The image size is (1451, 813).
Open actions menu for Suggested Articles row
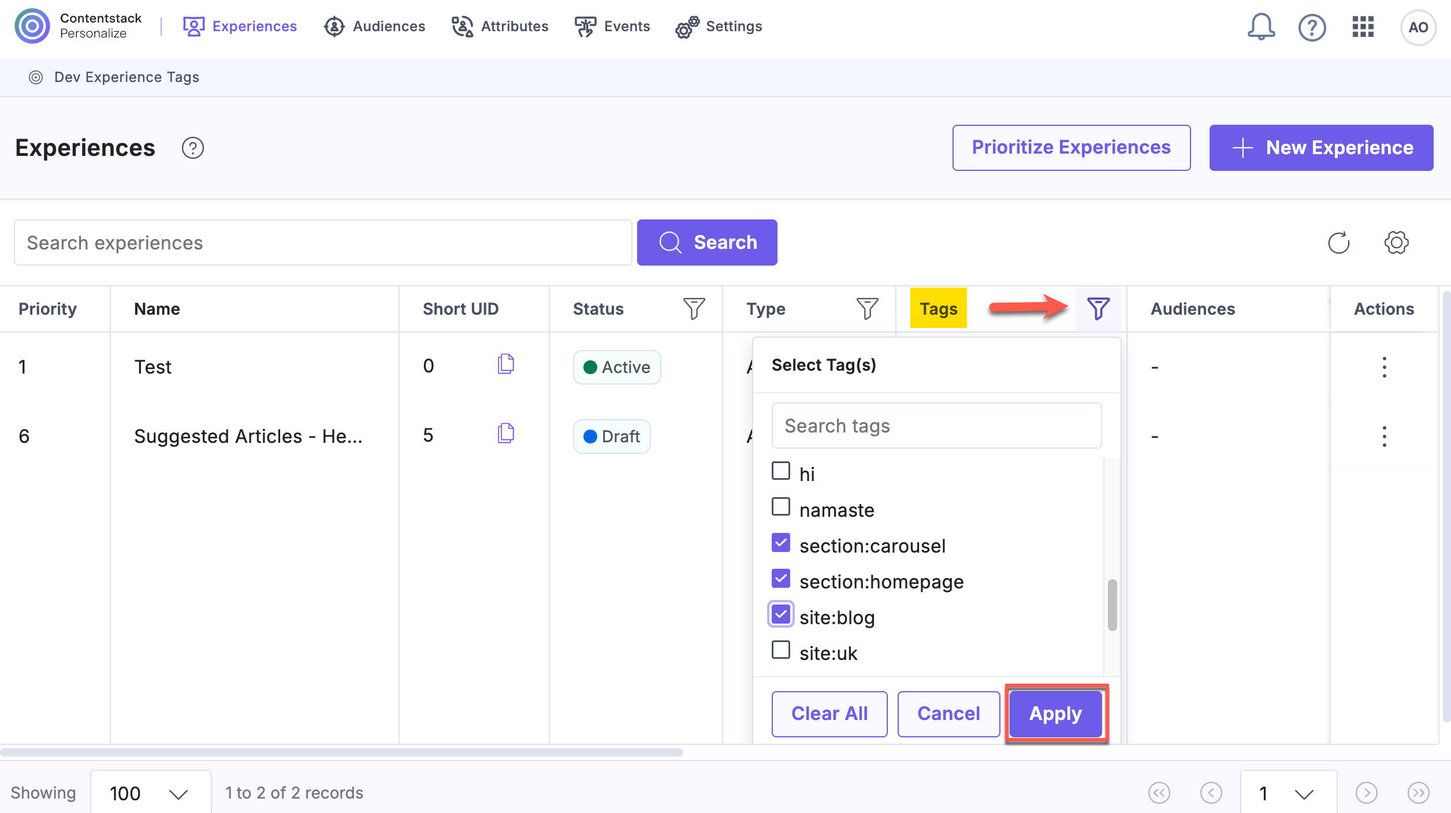1384,437
